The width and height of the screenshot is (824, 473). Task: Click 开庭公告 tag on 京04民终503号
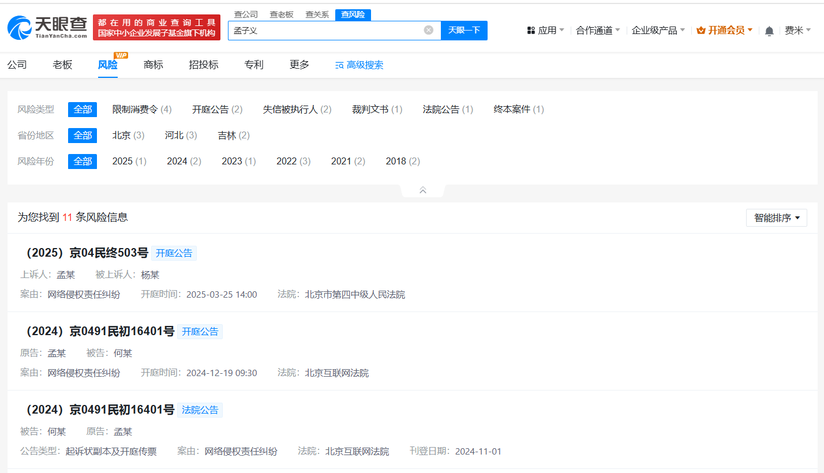[174, 253]
